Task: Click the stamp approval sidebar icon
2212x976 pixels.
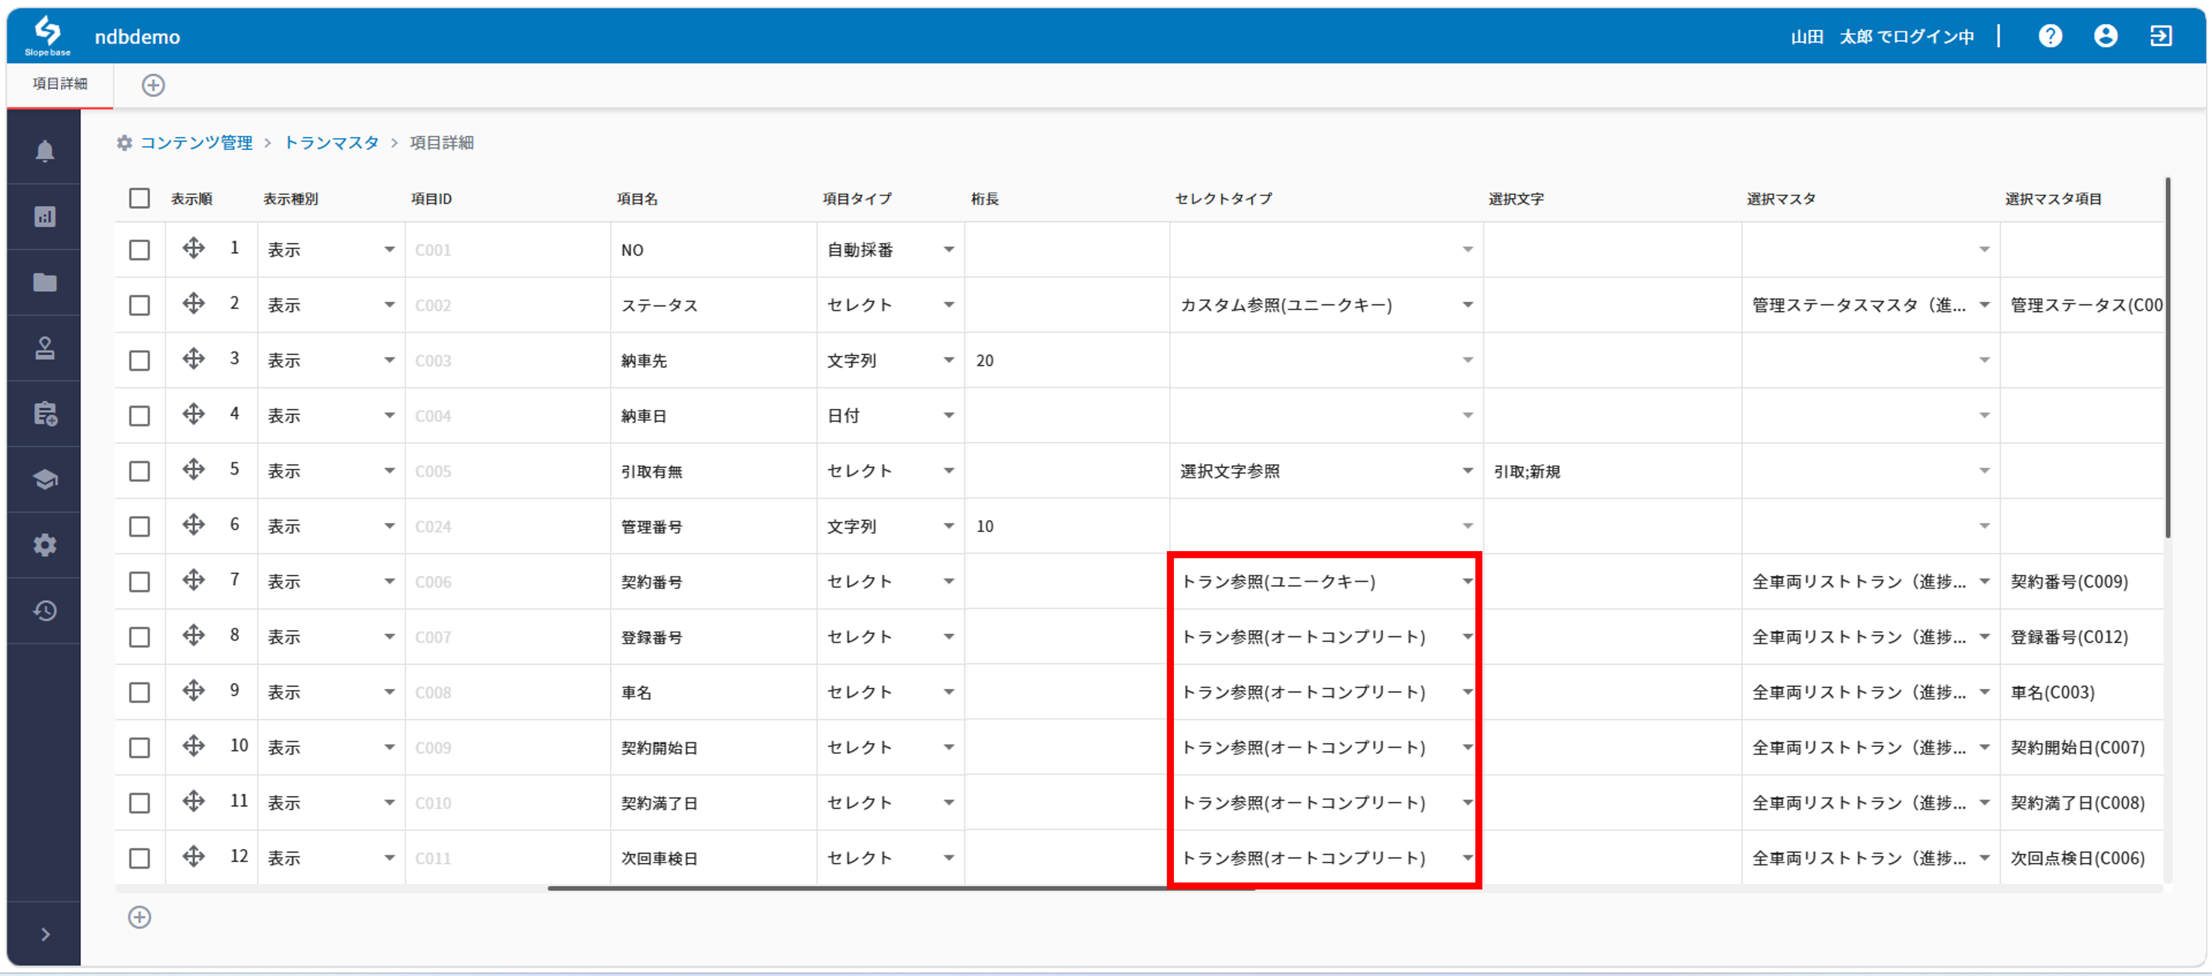Action: click(x=45, y=348)
